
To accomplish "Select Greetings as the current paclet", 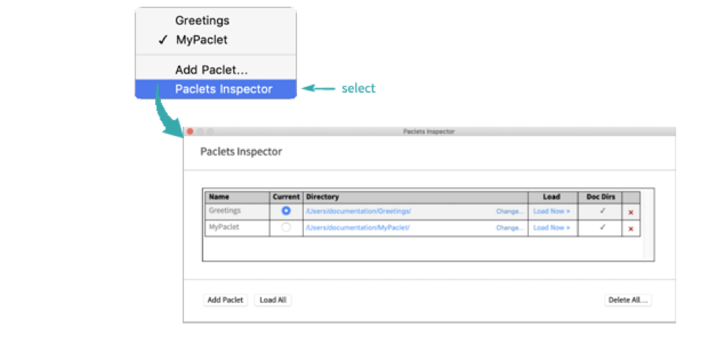I will click(286, 211).
